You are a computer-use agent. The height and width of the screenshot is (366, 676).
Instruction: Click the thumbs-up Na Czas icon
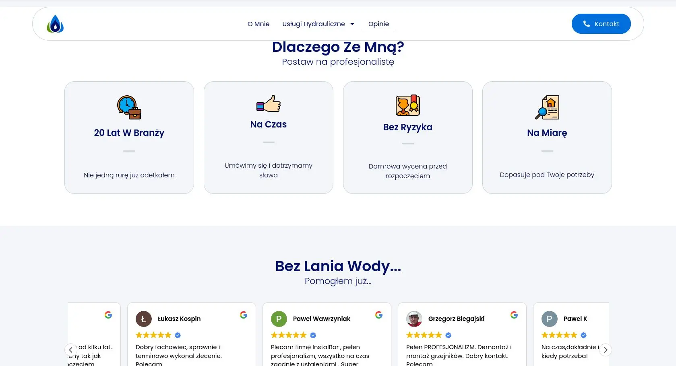(x=269, y=103)
